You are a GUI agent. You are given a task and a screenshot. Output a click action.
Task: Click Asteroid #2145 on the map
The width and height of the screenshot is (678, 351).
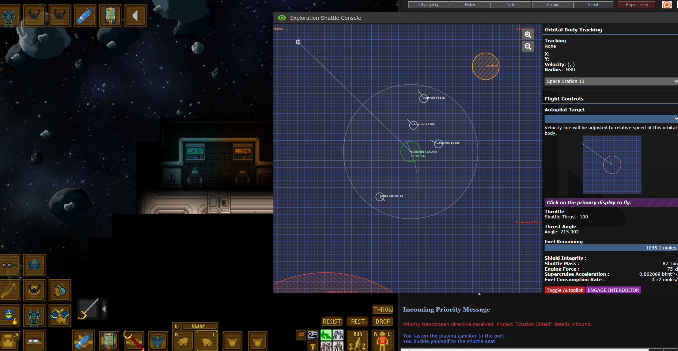tap(439, 144)
